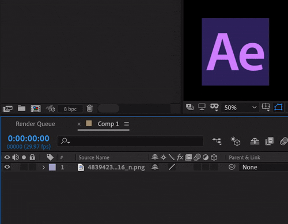Screen dimensions: 288x224
Task: Open grid and guide options icon
Action: (x=266, y=107)
